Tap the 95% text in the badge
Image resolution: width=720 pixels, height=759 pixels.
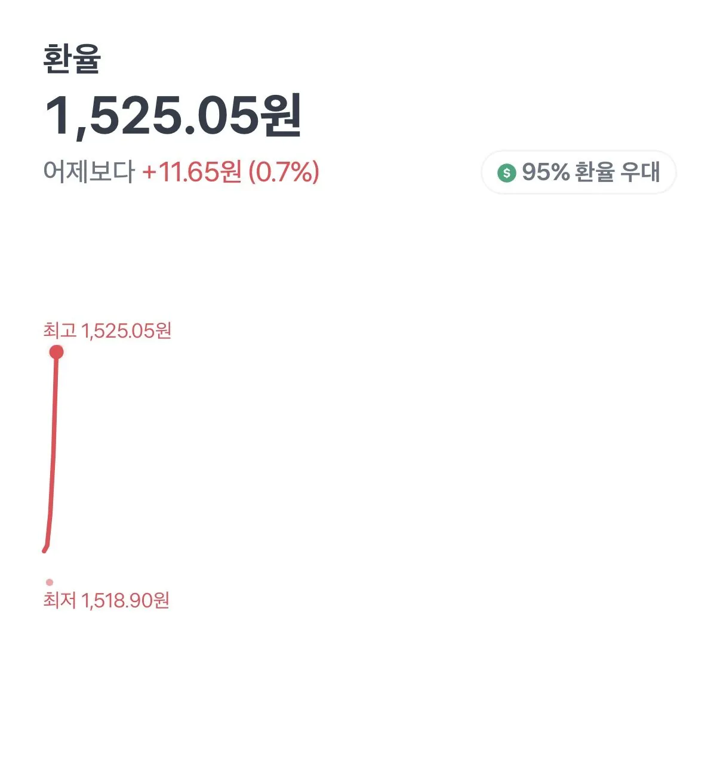click(x=545, y=172)
